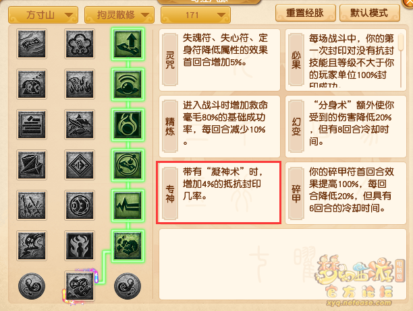
Task: Select the glowing dragon cloud node
Action: coord(80,286)
